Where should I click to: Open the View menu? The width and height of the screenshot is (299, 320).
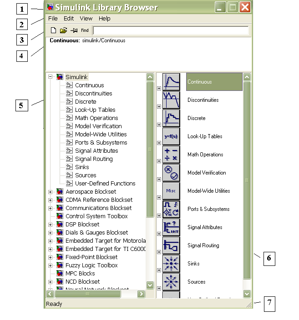(x=86, y=19)
